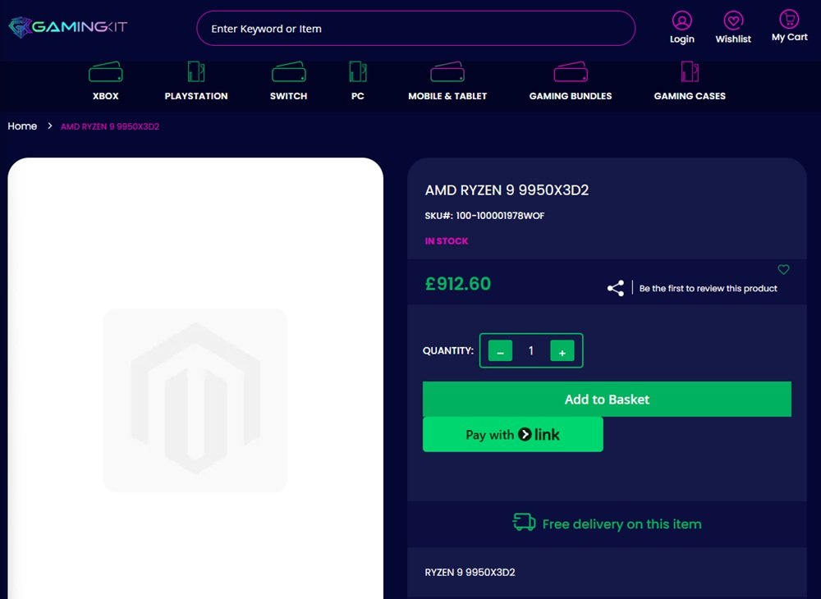The height and width of the screenshot is (599, 821).
Task: Increase quantity with the plus button
Action: [x=562, y=351]
